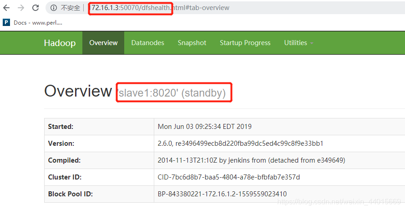Switch to the Overview tab

(x=103, y=43)
